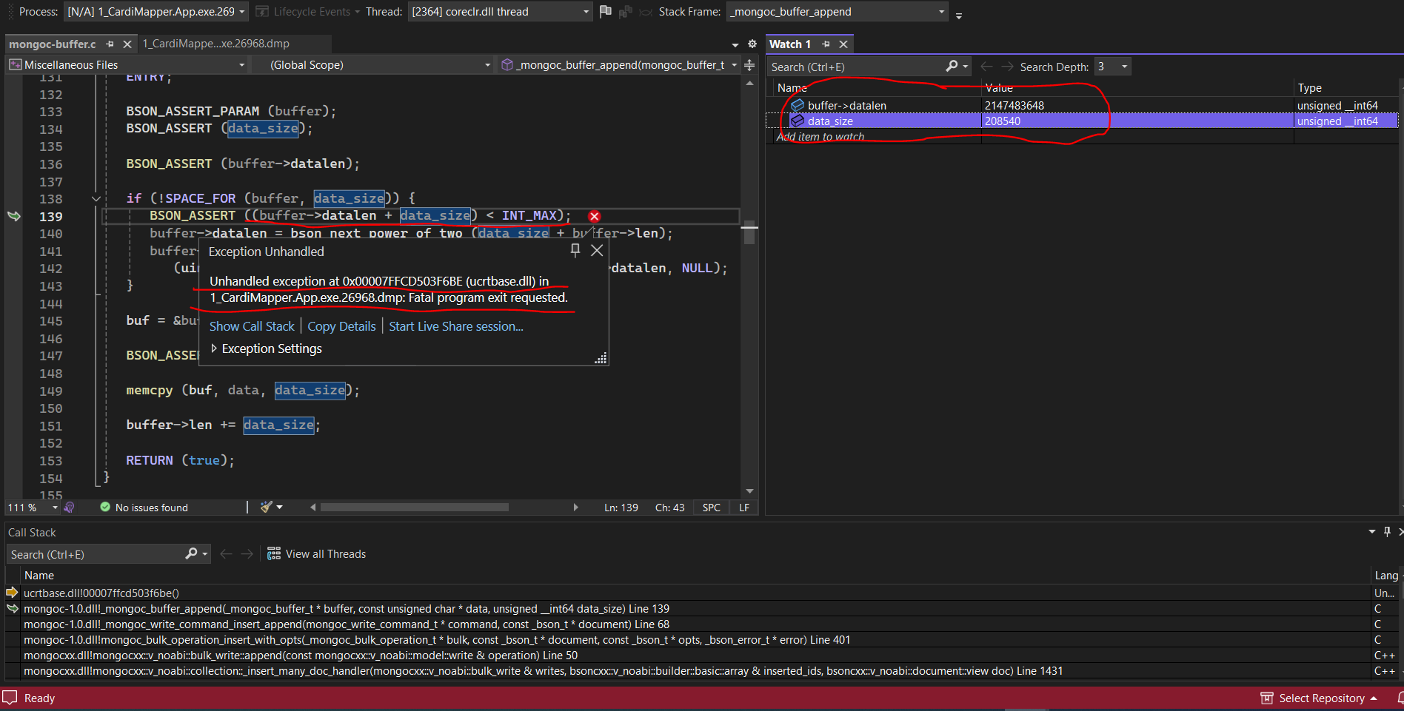Image resolution: width=1404 pixels, height=711 pixels.
Task: Click Show Call Stack link
Action: click(252, 326)
